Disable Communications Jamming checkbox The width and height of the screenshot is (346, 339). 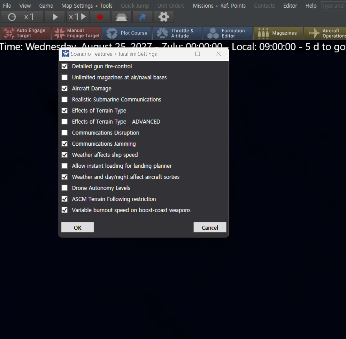click(x=64, y=144)
